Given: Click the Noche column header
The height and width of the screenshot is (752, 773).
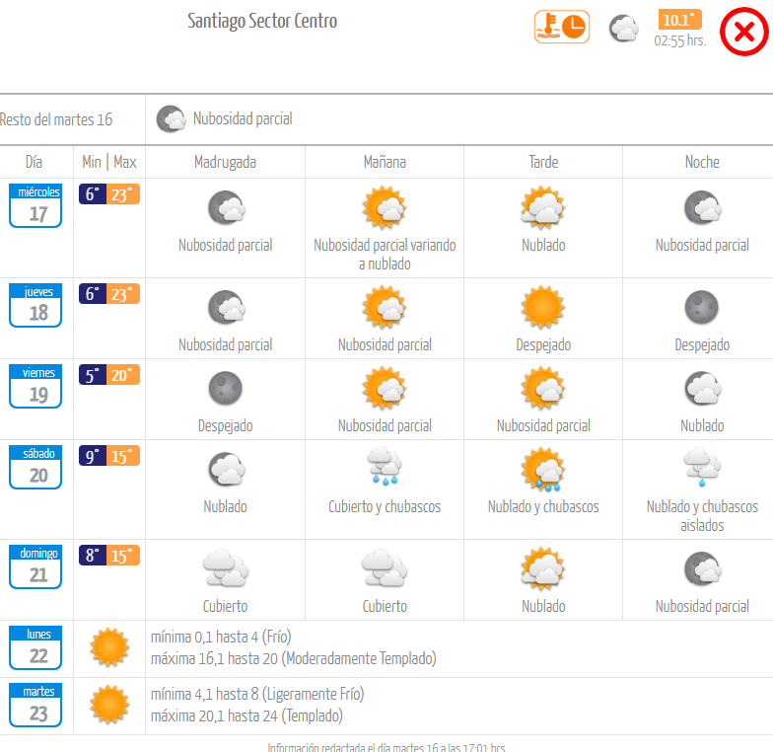Looking at the screenshot, I should point(702,162).
